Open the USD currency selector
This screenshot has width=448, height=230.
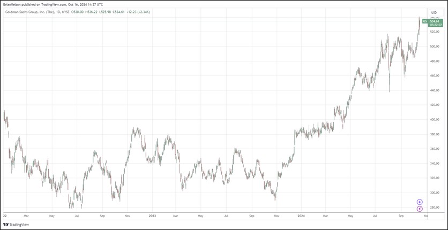point(434,13)
